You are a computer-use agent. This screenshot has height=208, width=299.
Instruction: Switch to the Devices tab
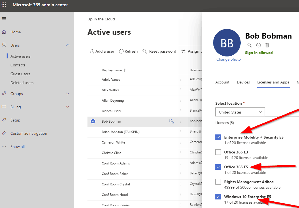tap(243, 82)
